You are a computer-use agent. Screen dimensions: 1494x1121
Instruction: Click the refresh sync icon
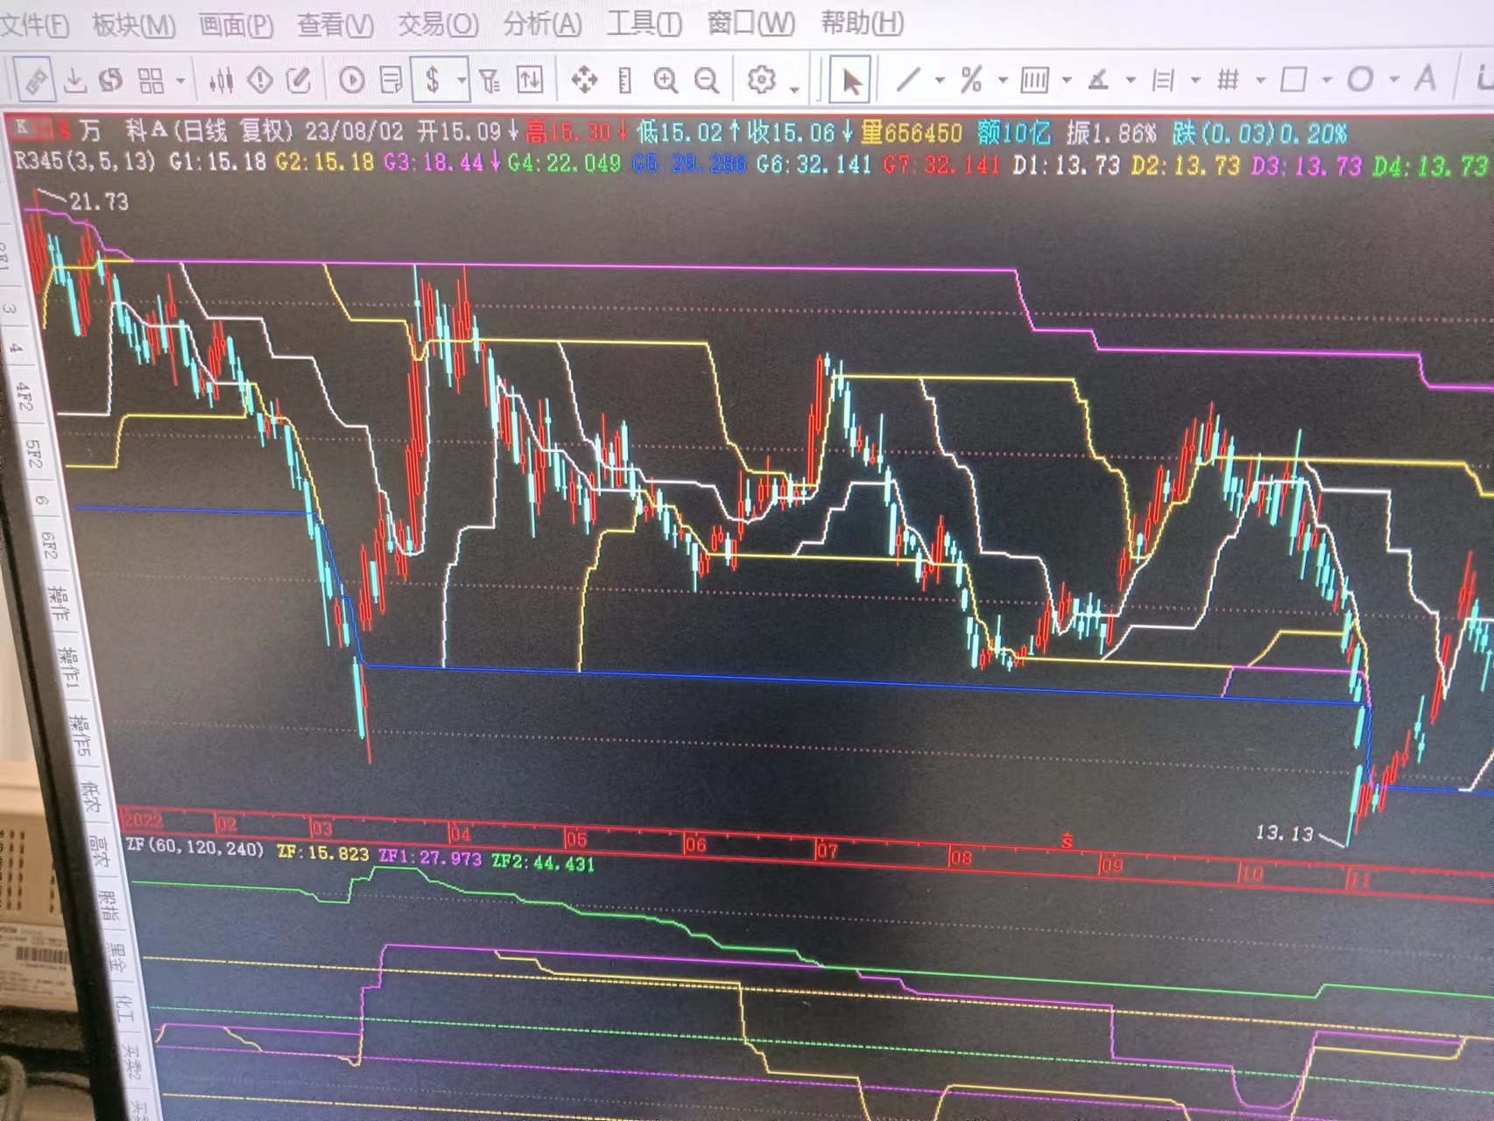point(110,81)
